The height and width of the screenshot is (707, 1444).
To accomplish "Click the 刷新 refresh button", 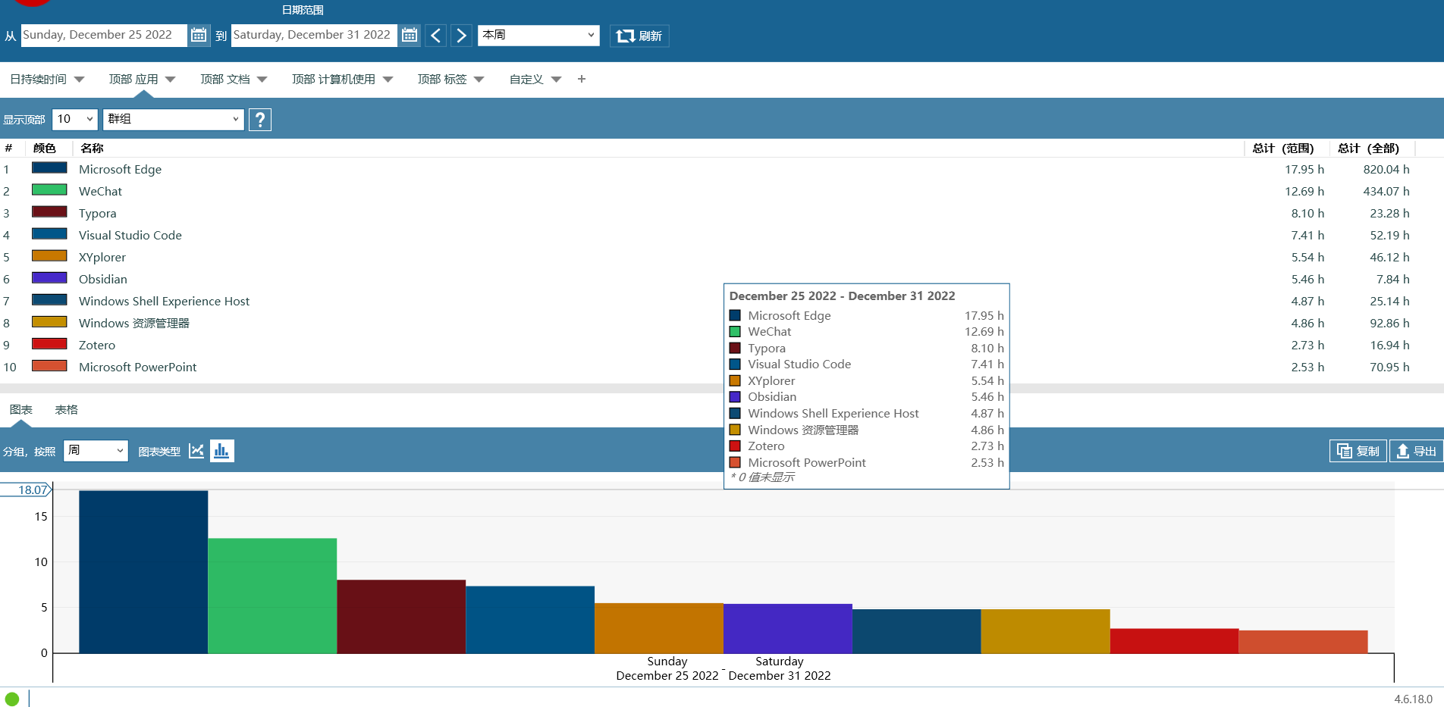I will [639, 36].
